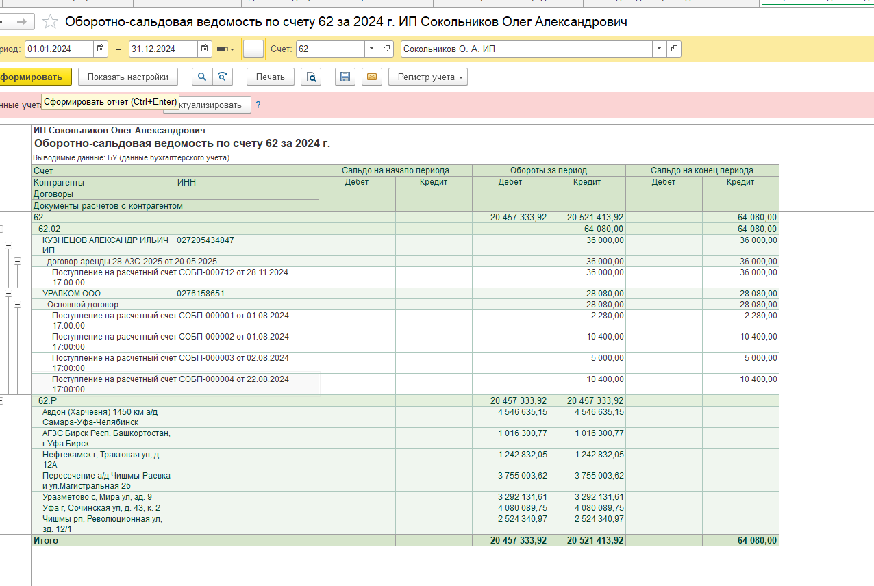The height and width of the screenshot is (586, 874).
Task: Save report with floppy disk icon
Action: coord(345,77)
